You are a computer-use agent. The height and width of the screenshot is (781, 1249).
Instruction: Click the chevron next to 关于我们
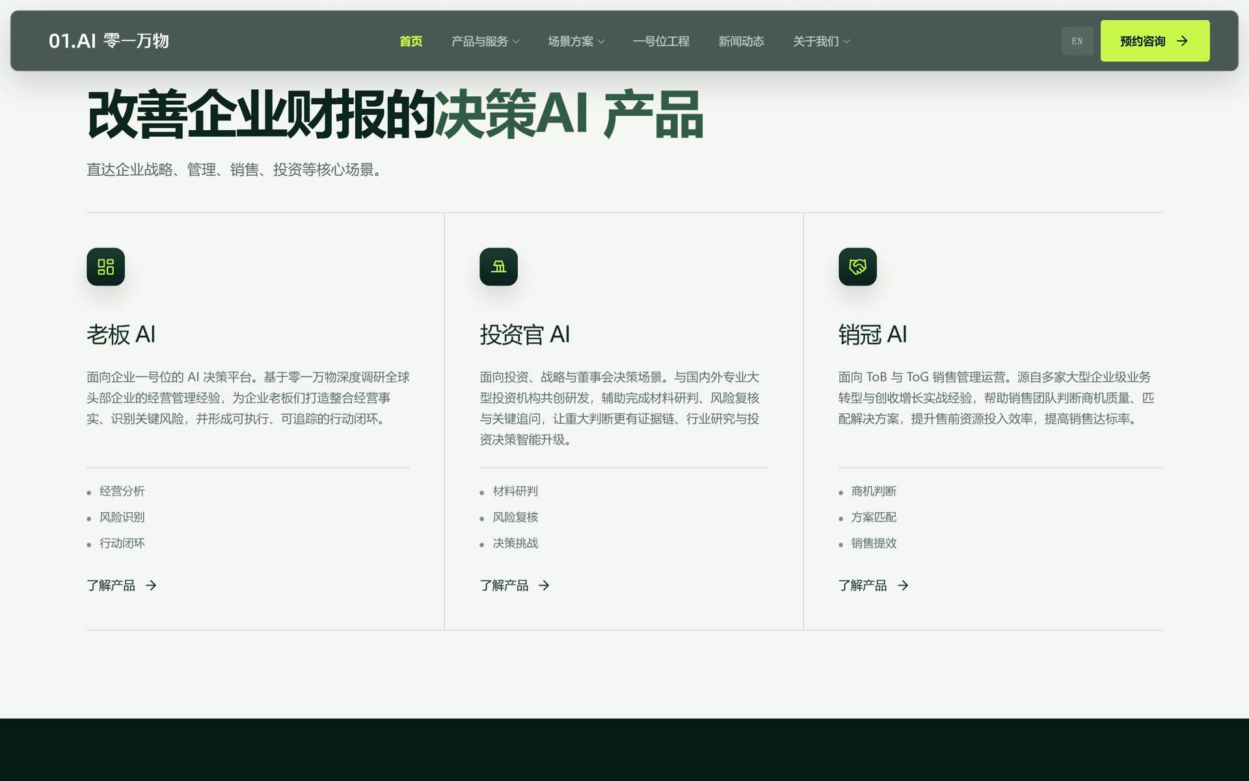(846, 42)
